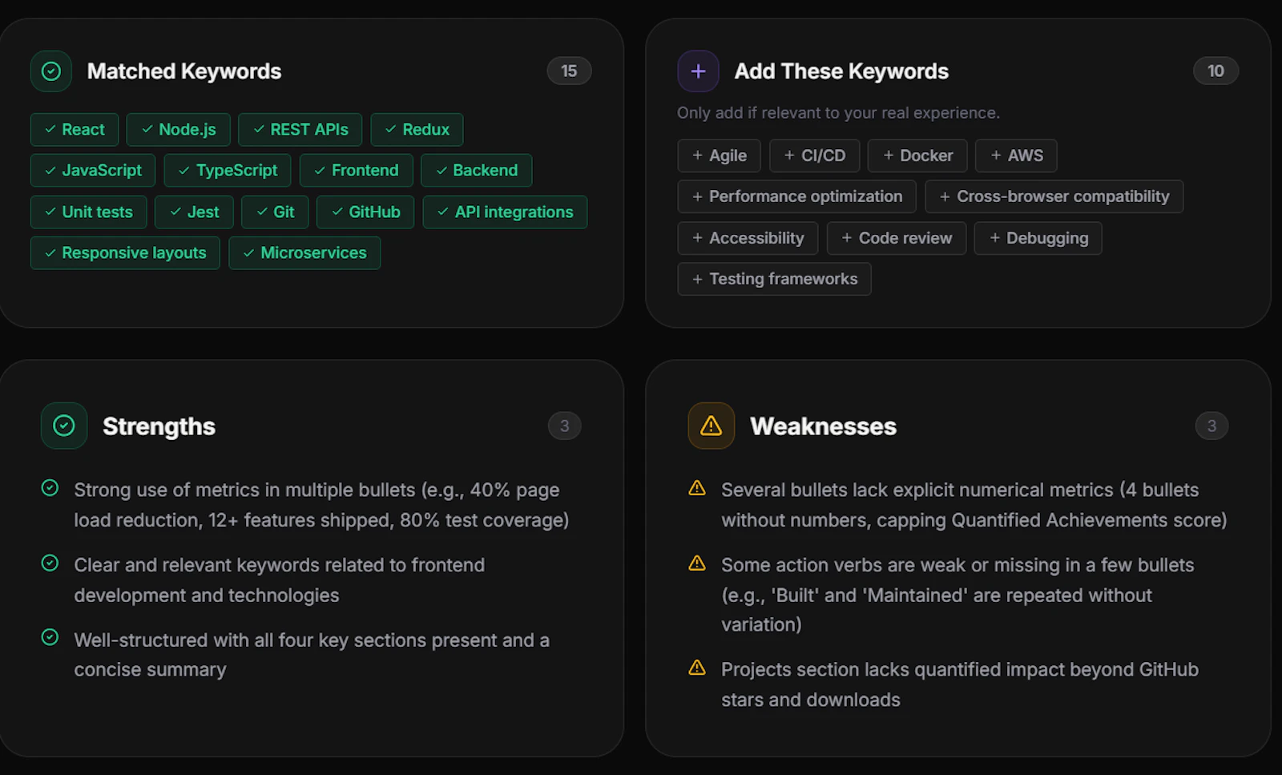The width and height of the screenshot is (1282, 775).
Task: Click the GitHub keyword tag
Action: (365, 212)
